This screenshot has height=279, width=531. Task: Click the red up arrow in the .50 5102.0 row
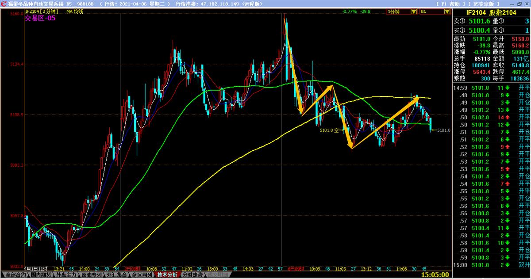tap(507, 117)
